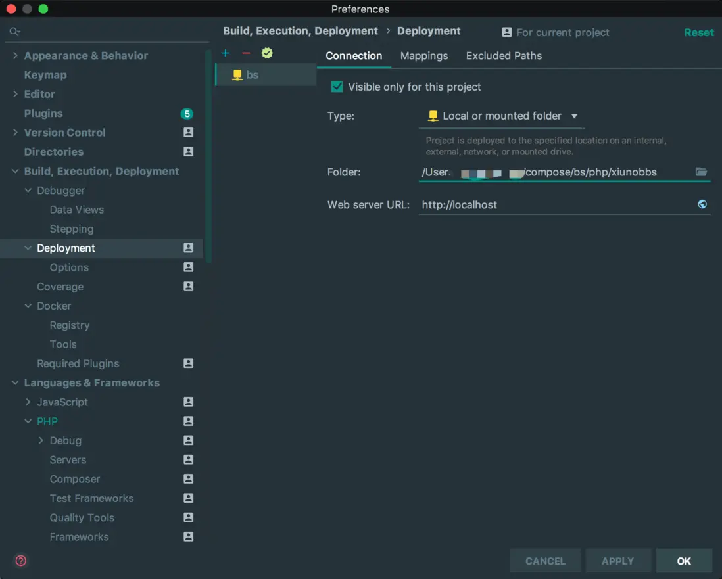Expand the Appearance & Behavior section
722x579 pixels.
15,56
